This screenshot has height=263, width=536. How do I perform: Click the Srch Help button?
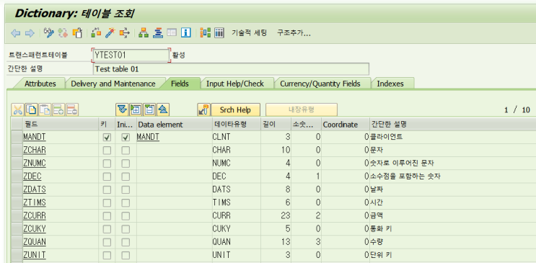click(x=235, y=110)
